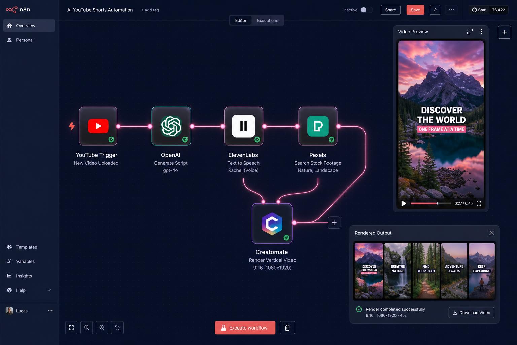The width and height of the screenshot is (517, 345).
Task: Expand the Help menu chevron
Action: [49, 290]
